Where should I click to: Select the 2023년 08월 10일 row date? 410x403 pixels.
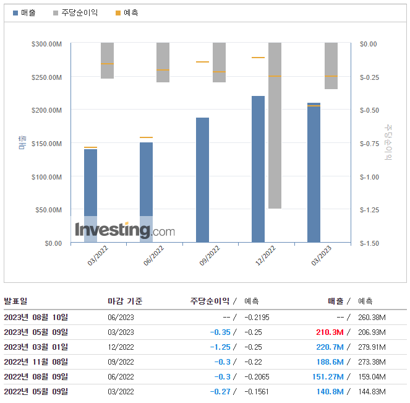[36, 317]
